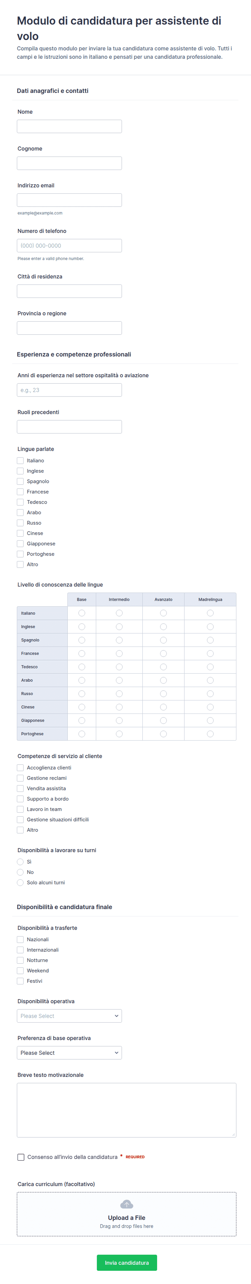The height and width of the screenshot is (1284, 251).
Task: Select Intermedio for Spagnolo row
Action: pyautogui.click(x=119, y=640)
